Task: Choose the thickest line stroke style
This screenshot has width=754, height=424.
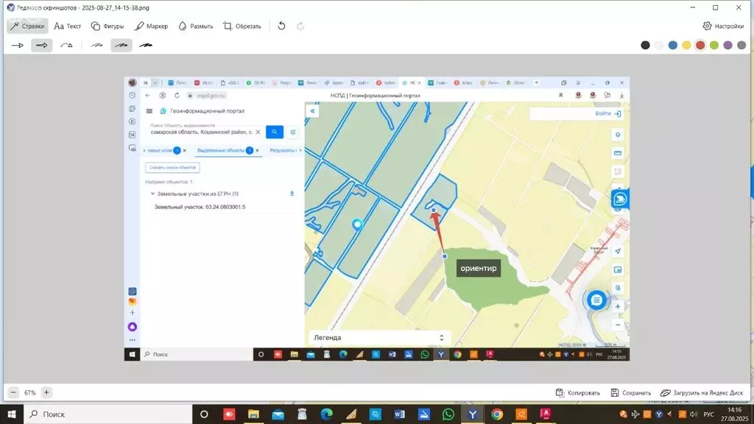Action: point(146,45)
